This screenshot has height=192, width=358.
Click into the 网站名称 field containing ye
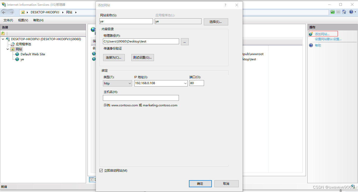(x=126, y=21)
